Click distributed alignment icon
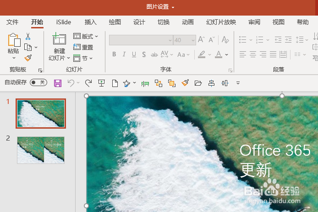The image size is (318, 212). [283, 54]
